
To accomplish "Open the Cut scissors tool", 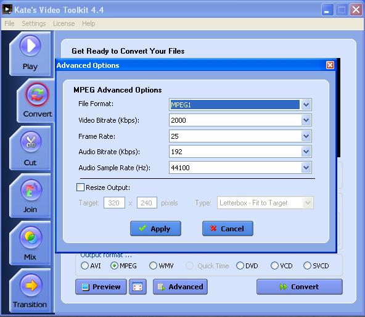I will click(x=30, y=148).
